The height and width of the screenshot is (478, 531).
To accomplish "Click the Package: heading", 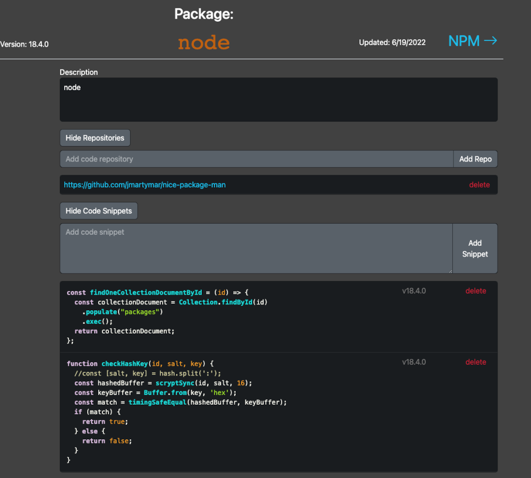I will click(x=204, y=14).
